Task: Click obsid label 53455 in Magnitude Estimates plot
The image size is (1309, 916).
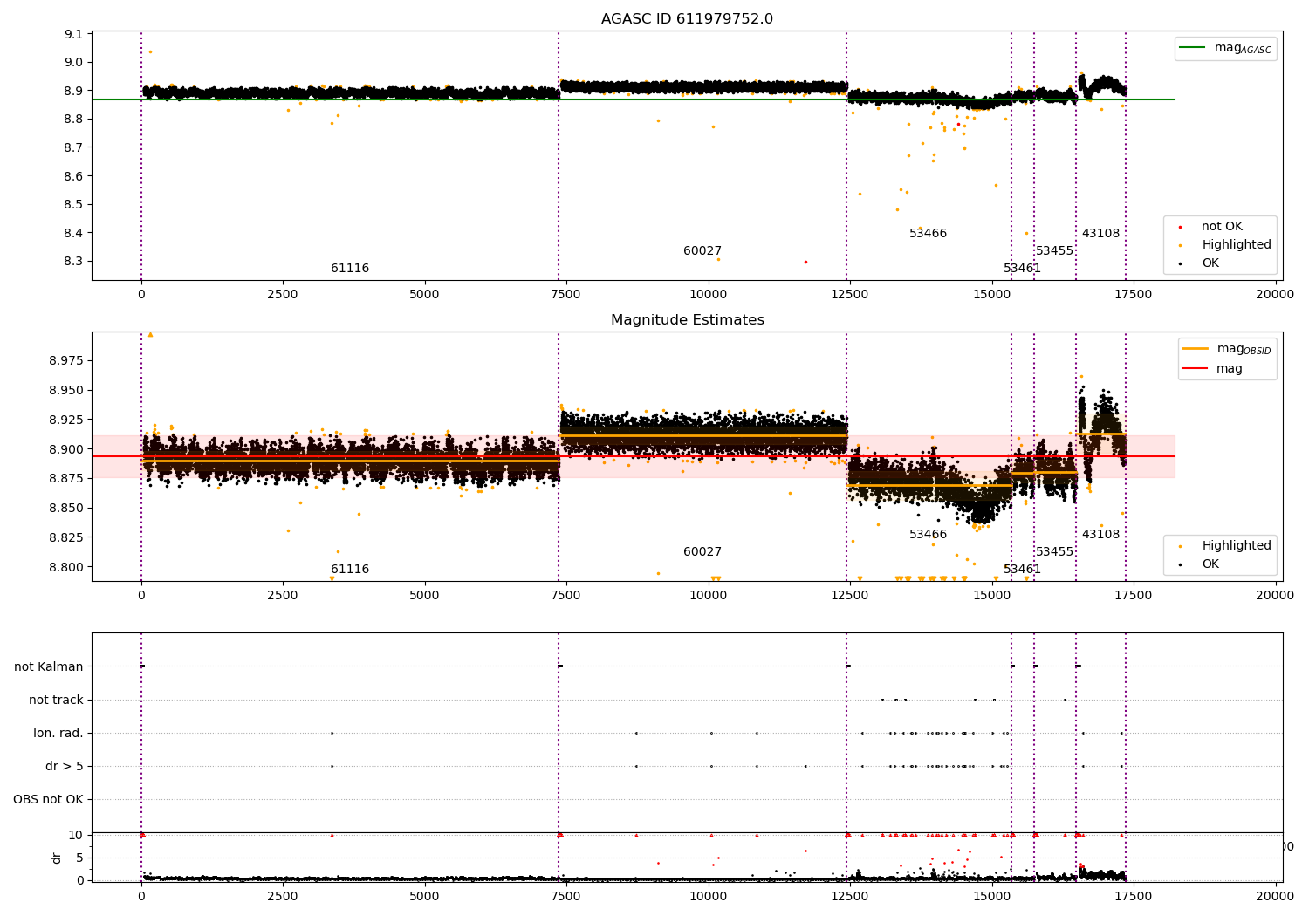Action: click(x=1054, y=552)
